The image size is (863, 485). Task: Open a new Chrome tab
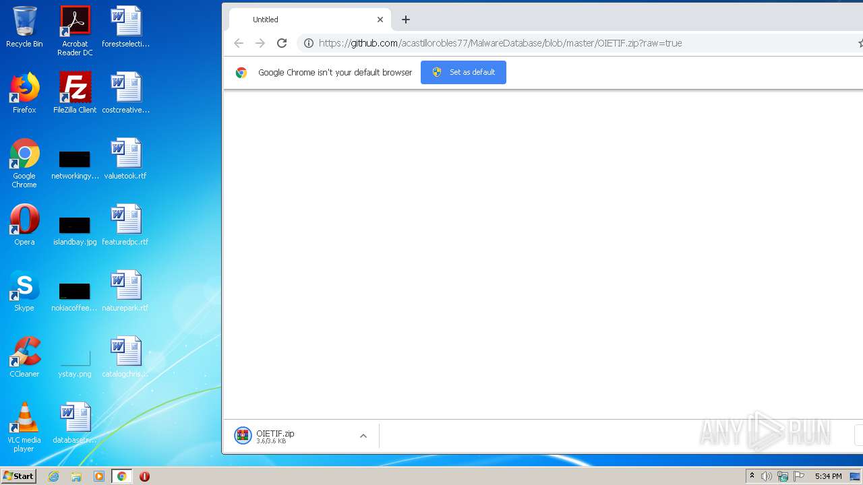405,20
